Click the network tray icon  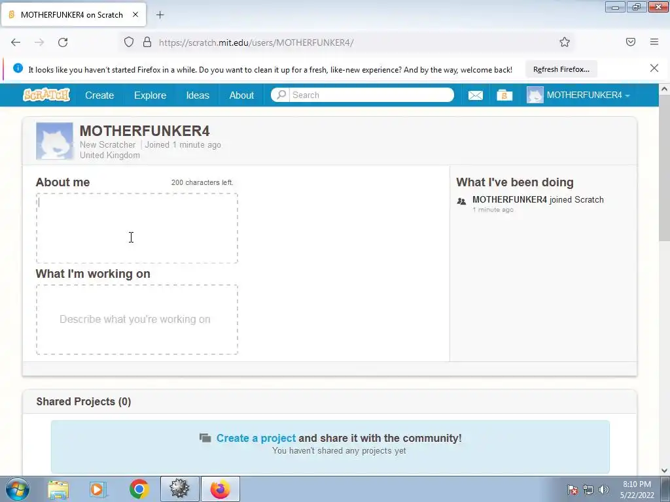tap(588, 490)
